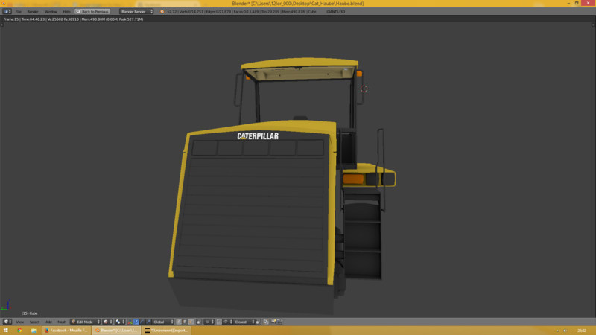Select the rotate manipulator icon
Viewport: 596px width, 335px height.
pos(142,322)
